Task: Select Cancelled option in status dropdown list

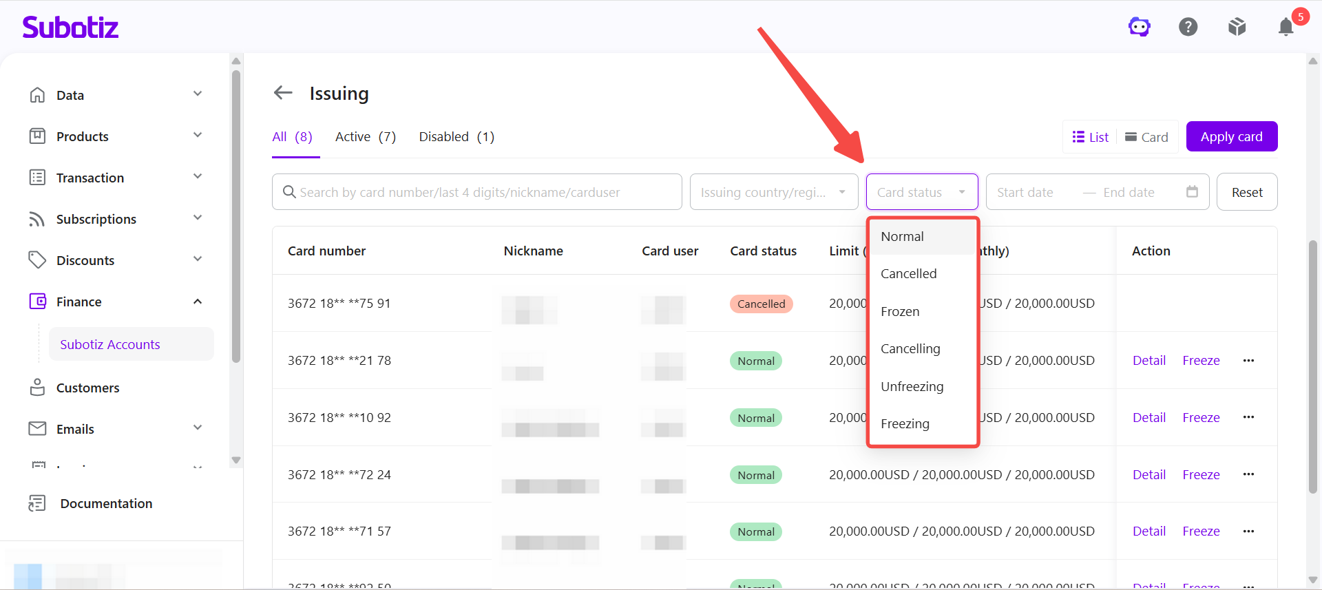Action: tap(922, 273)
